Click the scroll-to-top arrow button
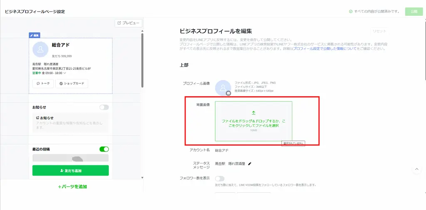 click(x=416, y=169)
